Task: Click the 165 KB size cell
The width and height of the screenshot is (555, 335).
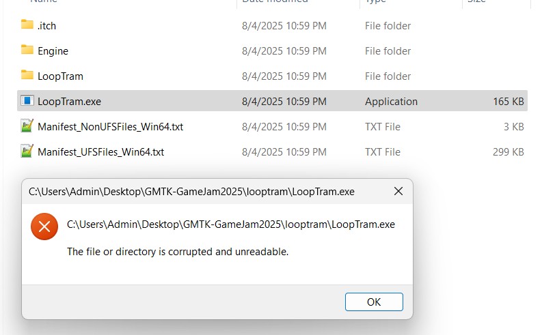Action: coord(508,102)
